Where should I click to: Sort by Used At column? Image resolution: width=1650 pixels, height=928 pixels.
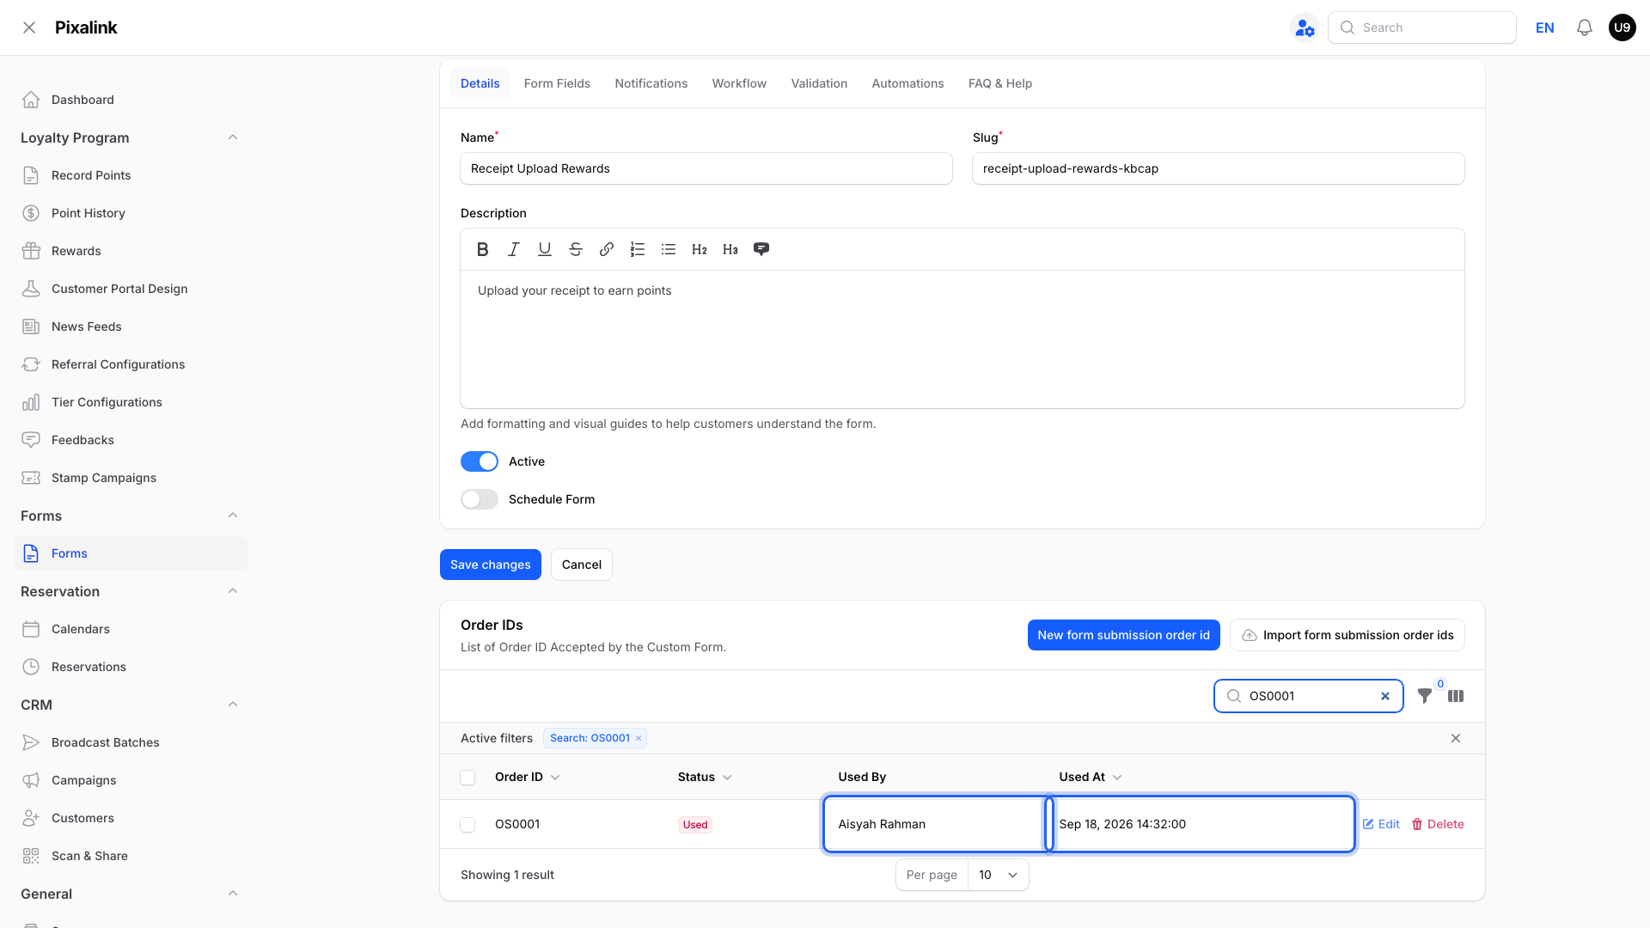1091,777
